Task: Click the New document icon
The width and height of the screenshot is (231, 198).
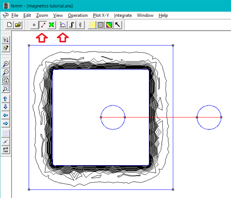Action: (10, 25)
